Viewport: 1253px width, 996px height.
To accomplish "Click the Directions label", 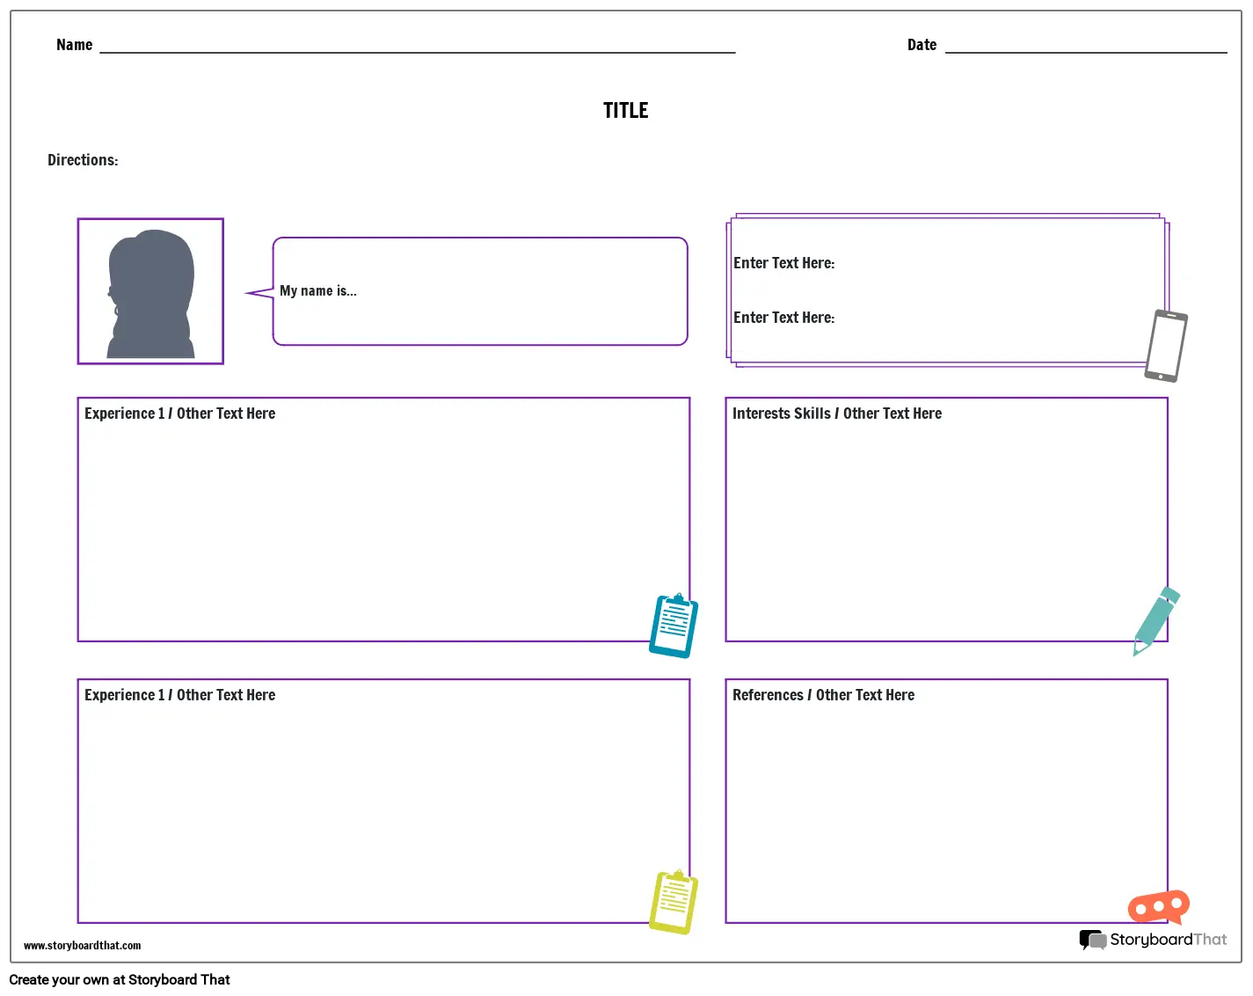I will (83, 160).
